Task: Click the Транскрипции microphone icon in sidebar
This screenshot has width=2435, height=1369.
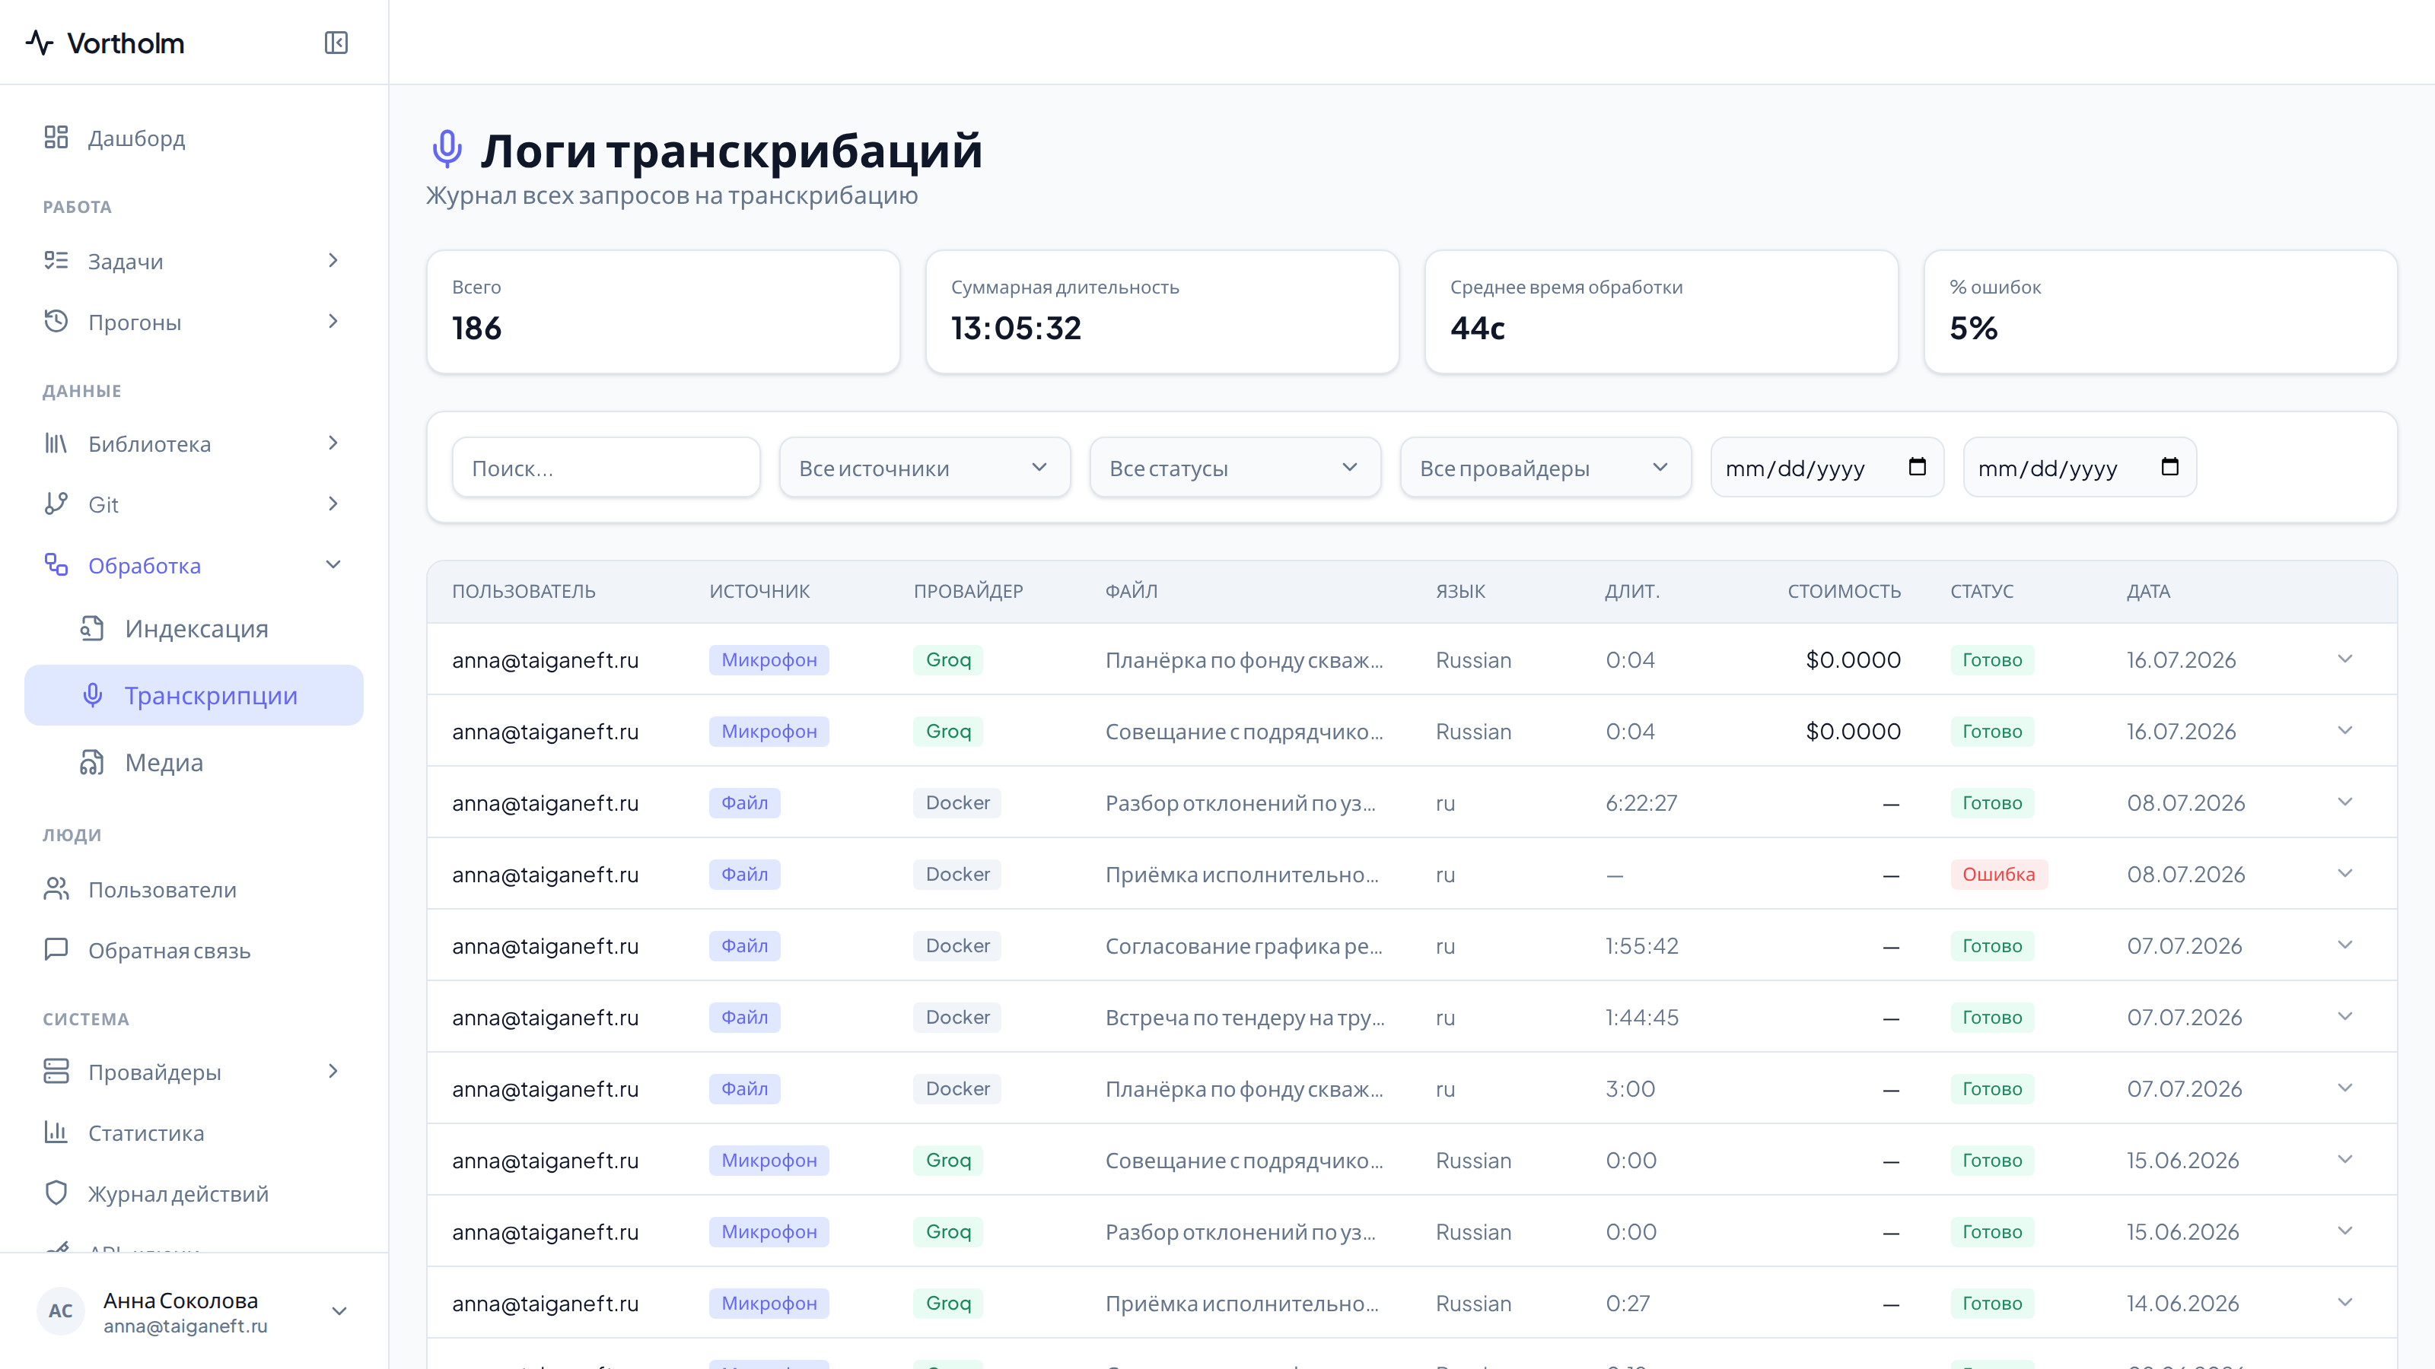Action: pos(91,695)
